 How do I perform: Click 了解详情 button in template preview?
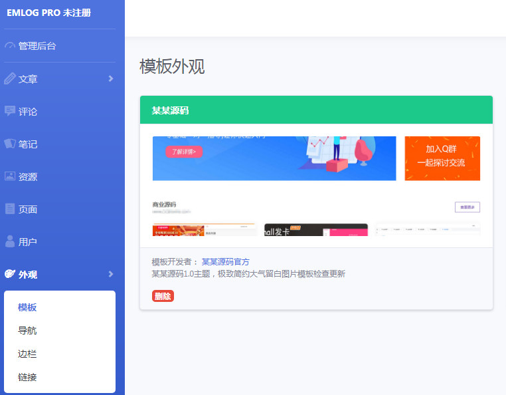click(184, 152)
